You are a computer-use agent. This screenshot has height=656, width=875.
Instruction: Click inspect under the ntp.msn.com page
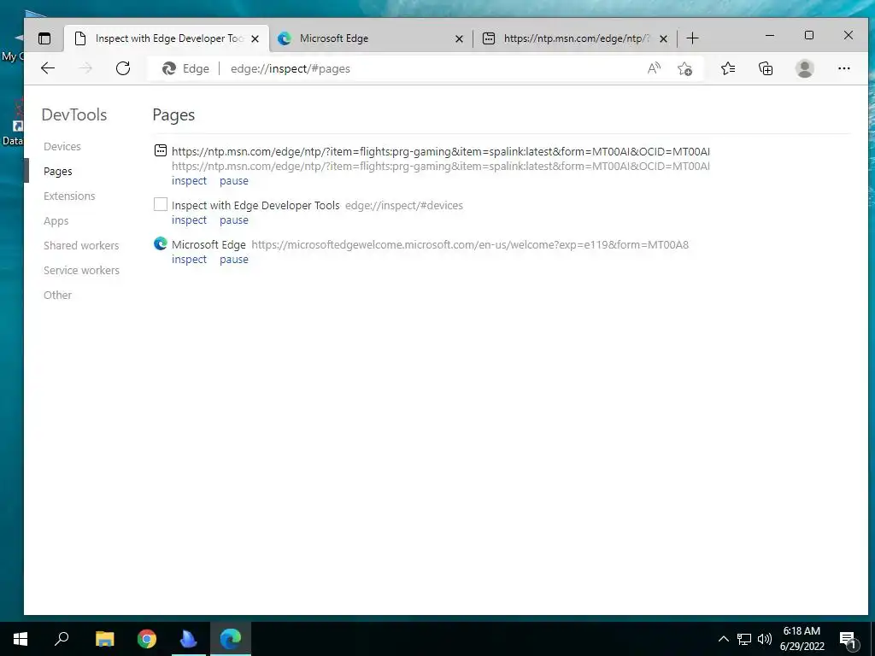pos(189,181)
